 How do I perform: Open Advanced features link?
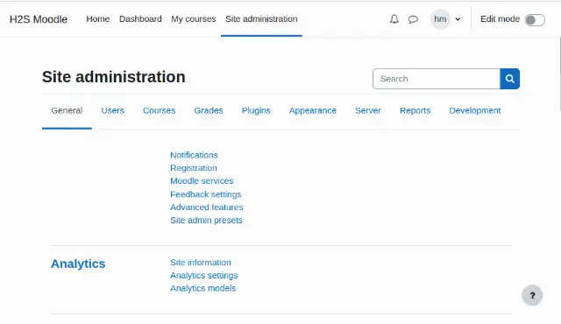[x=207, y=208]
